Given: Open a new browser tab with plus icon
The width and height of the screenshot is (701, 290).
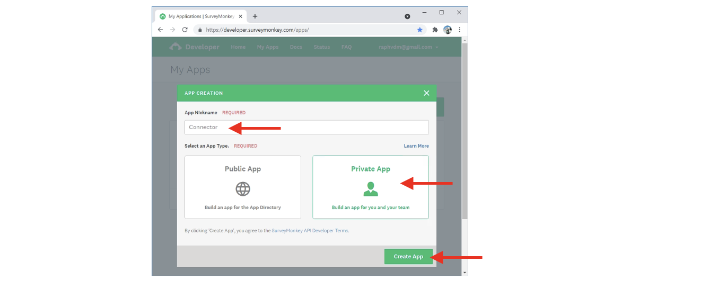Looking at the screenshot, I should pos(255,16).
